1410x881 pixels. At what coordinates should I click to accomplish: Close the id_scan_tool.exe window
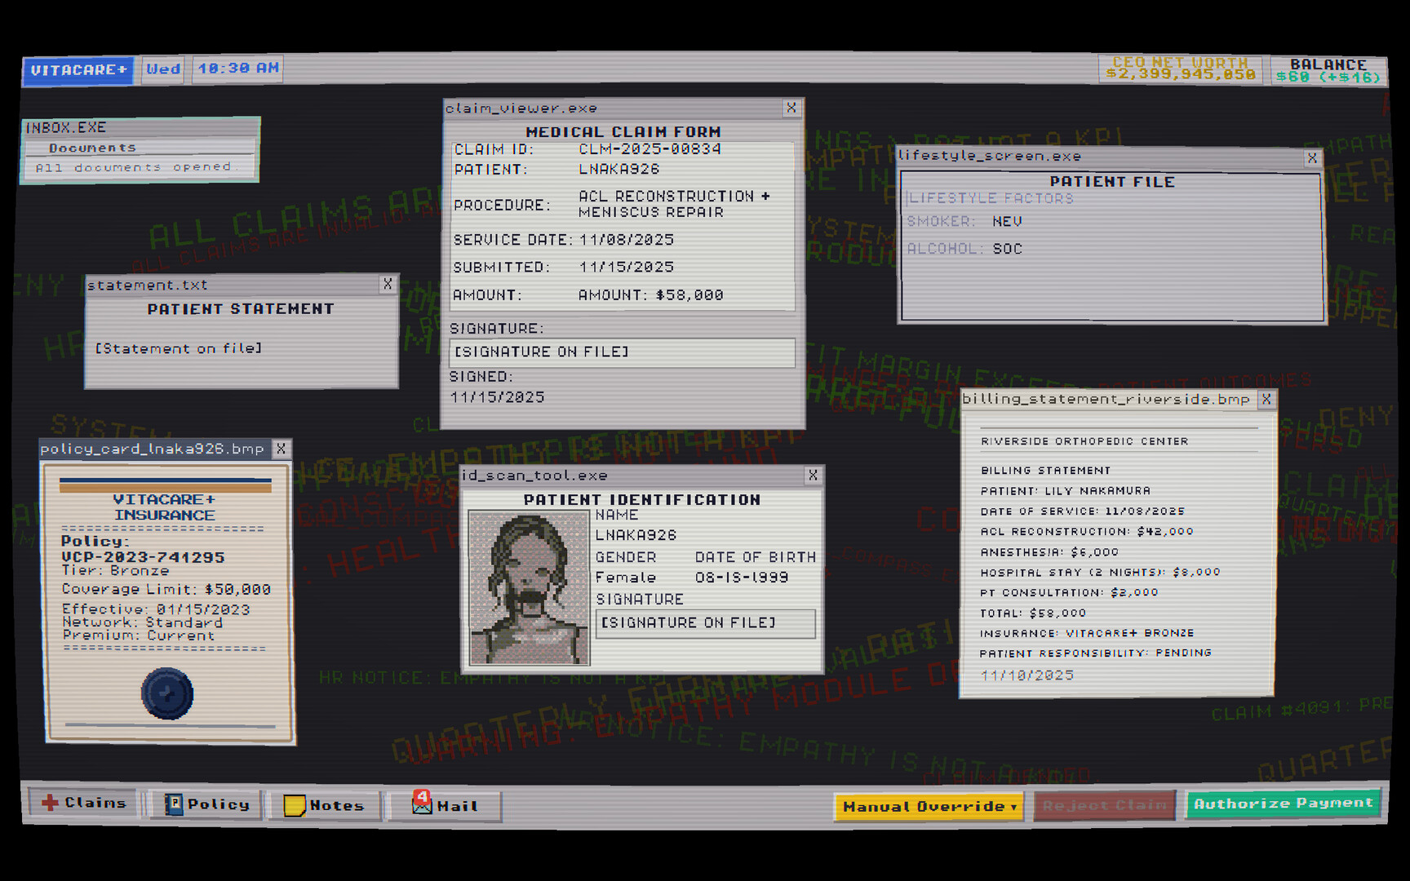[x=813, y=475]
